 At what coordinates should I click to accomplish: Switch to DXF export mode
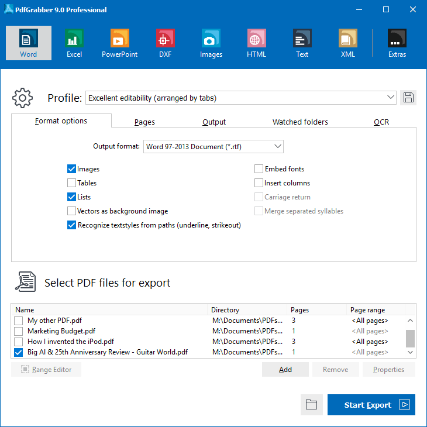[x=165, y=43]
